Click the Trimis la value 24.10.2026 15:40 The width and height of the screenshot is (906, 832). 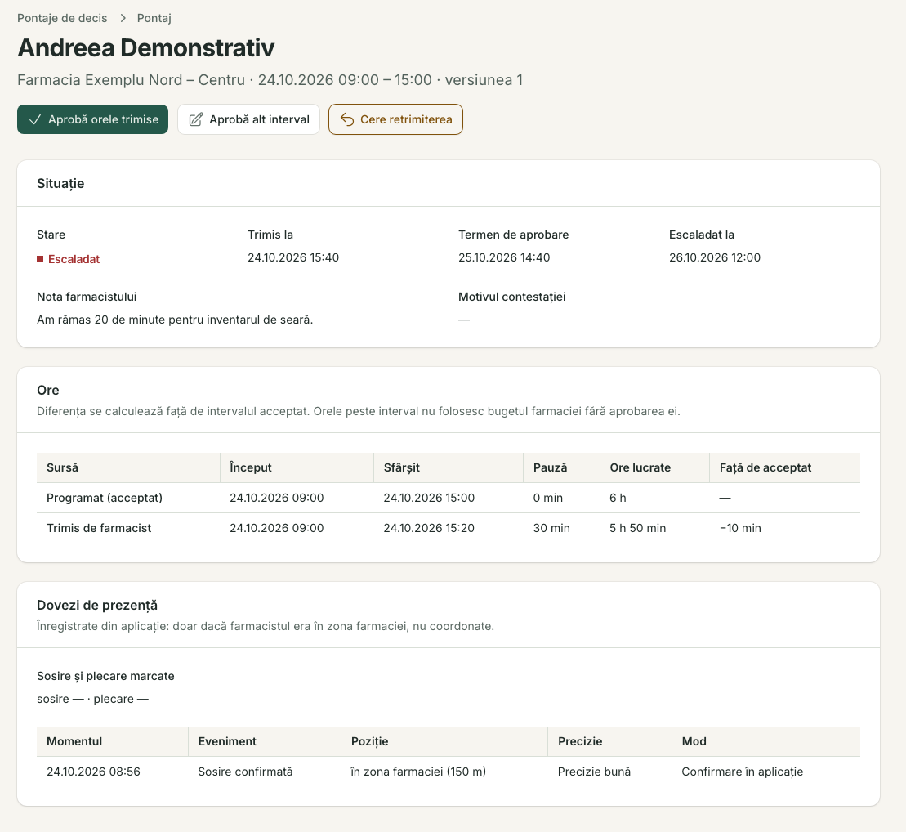point(293,258)
